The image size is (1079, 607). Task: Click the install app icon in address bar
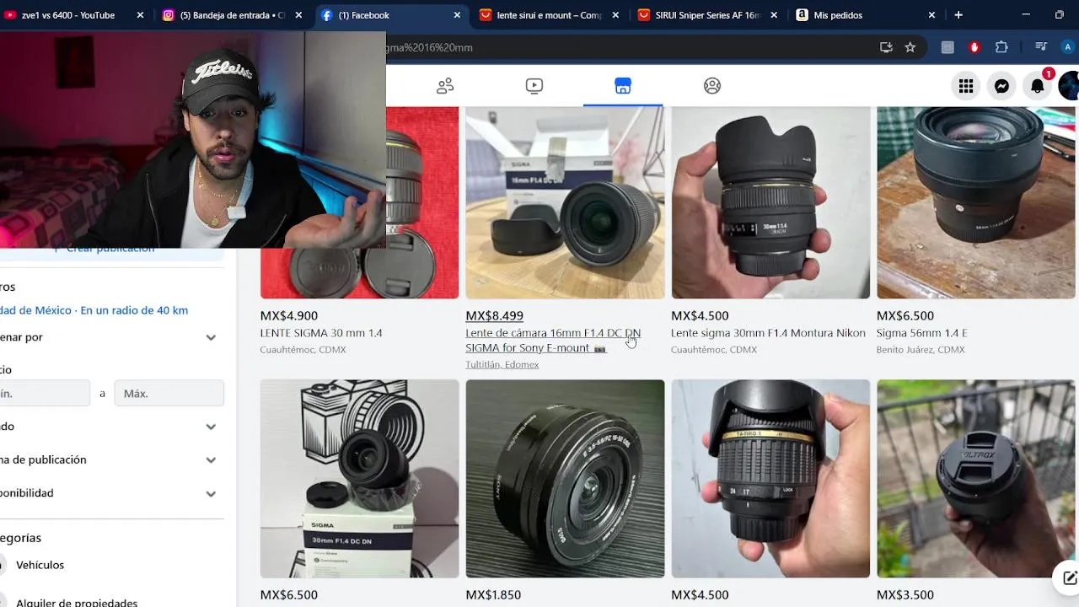[x=886, y=47]
